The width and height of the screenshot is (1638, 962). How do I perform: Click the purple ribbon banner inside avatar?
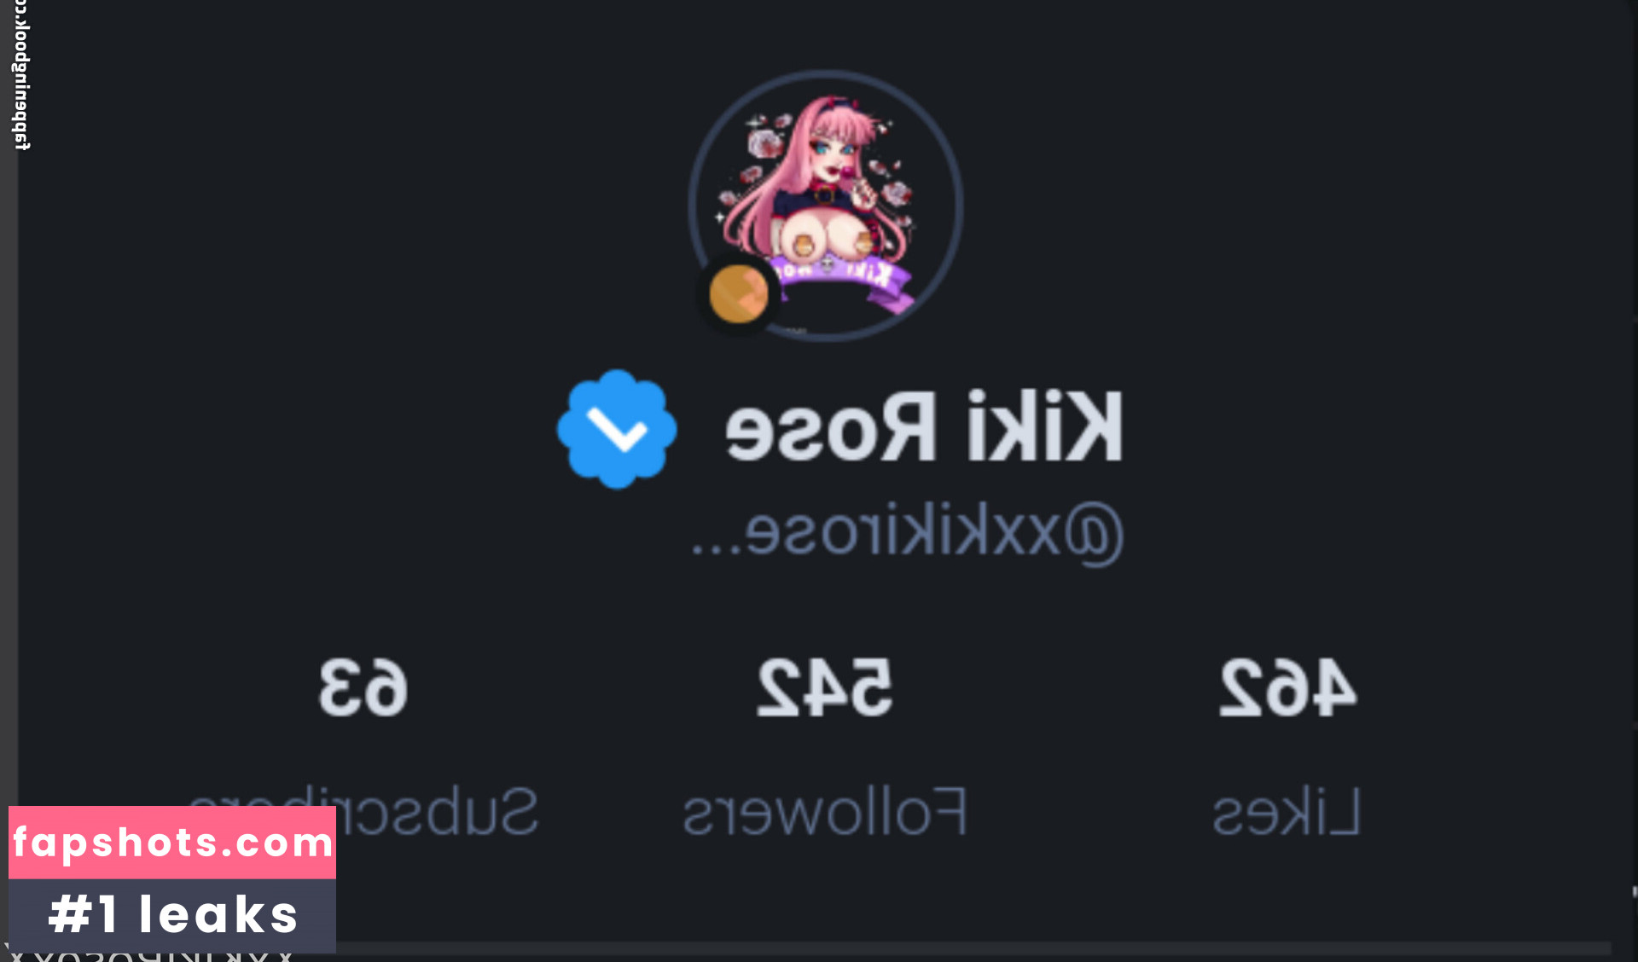tap(845, 281)
